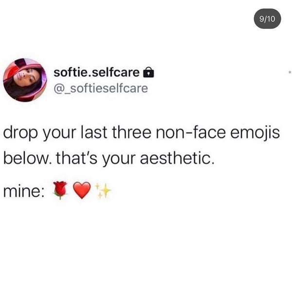
Task: Click the yellow sparkles emoji
Action: 103,190
